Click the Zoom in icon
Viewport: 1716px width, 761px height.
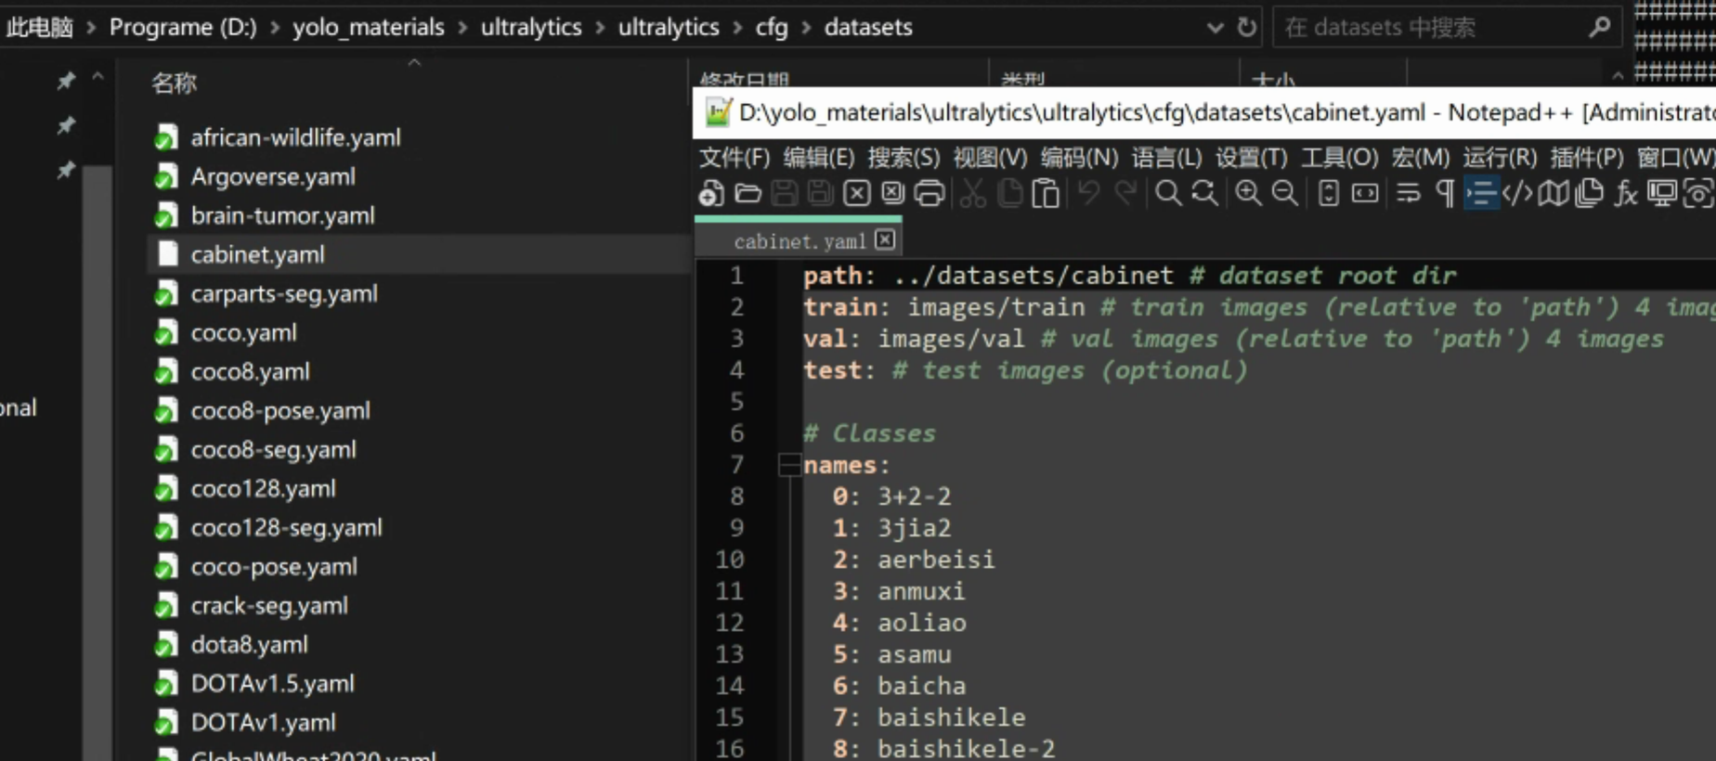pyautogui.click(x=1248, y=193)
